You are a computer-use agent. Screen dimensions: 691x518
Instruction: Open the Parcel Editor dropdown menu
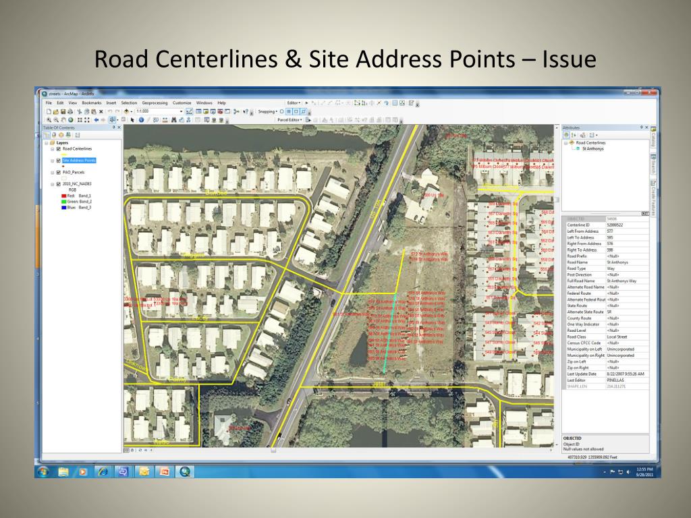pos(290,120)
